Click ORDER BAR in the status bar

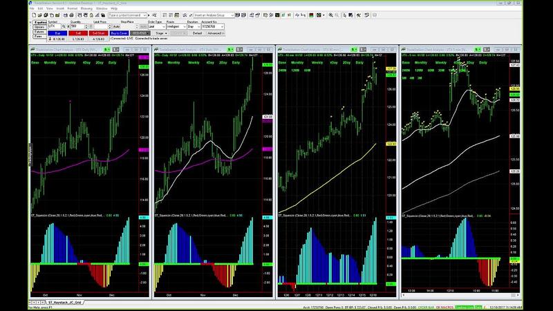(426, 308)
